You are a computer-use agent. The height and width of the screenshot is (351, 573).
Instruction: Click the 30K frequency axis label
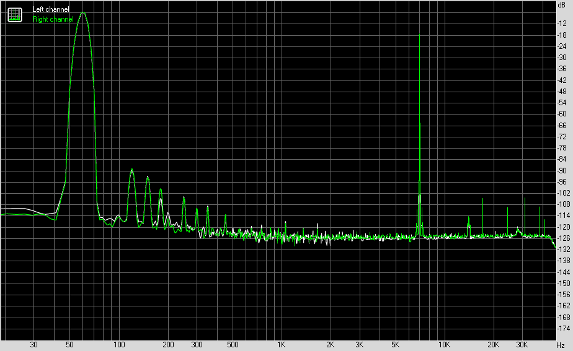click(x=522, y=345)
